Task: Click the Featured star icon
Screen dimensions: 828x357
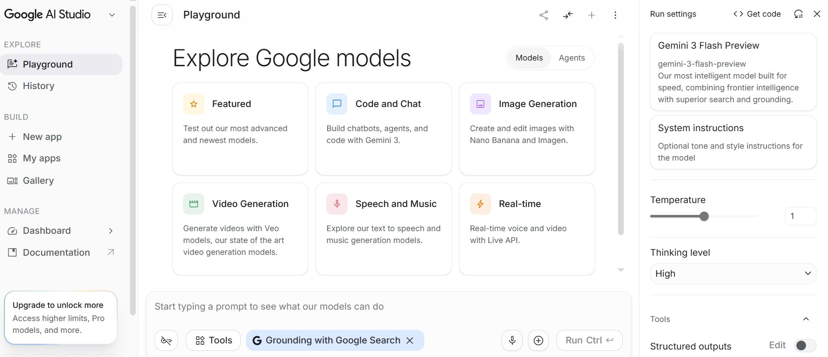Action: click(x=194, y=104)
